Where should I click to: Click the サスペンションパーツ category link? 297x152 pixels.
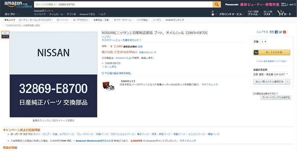pos(123,134)
